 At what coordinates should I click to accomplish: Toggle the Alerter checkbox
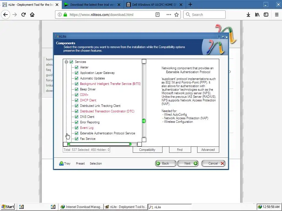[77, 67]
